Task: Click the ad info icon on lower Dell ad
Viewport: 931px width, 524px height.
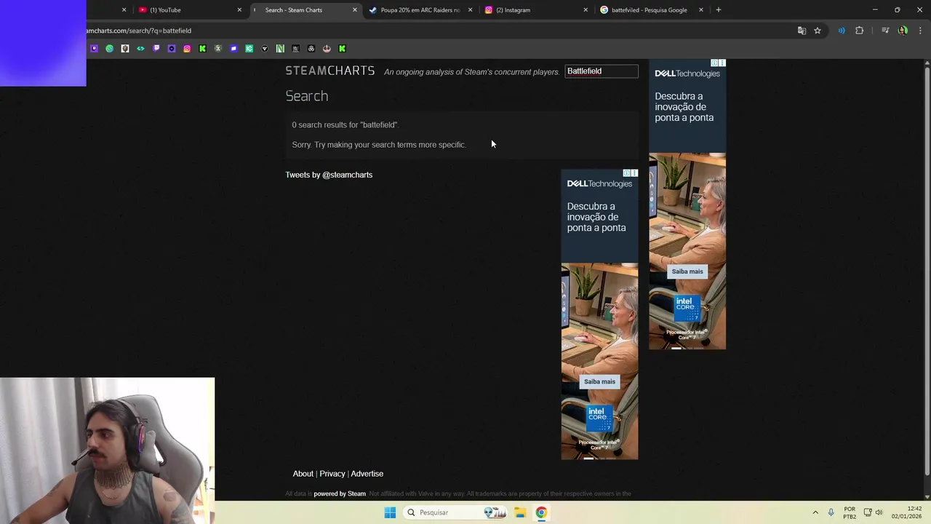Action: tap(627, 173)
